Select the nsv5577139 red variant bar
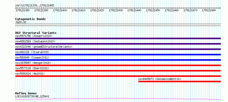 [118, 71]
